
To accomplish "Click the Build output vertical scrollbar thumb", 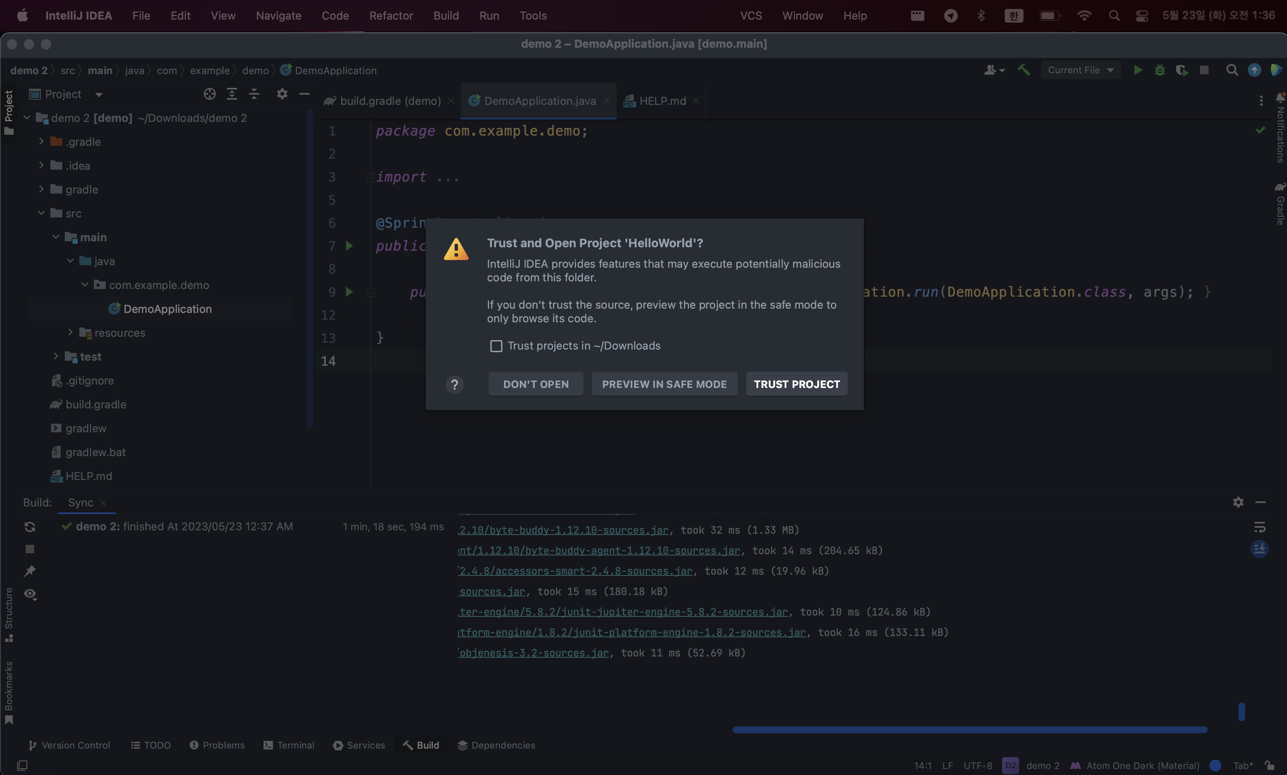I will point(1241,712).
